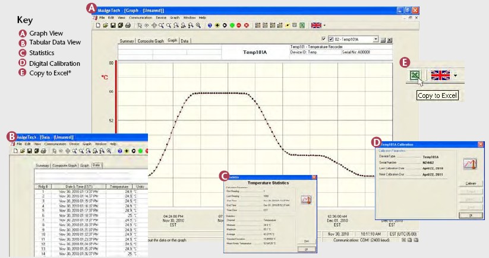Click UK flag icon in callout E

click(440, 75)
